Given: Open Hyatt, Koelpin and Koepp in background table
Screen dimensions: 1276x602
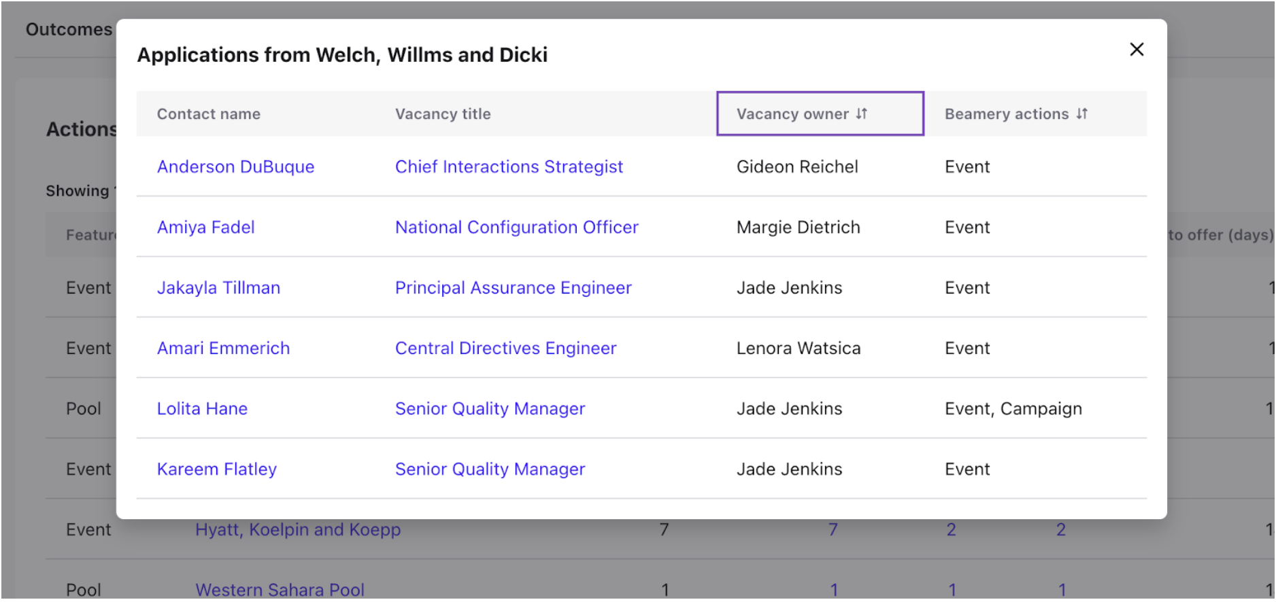Looking at the screenshot, I should 298,530.
